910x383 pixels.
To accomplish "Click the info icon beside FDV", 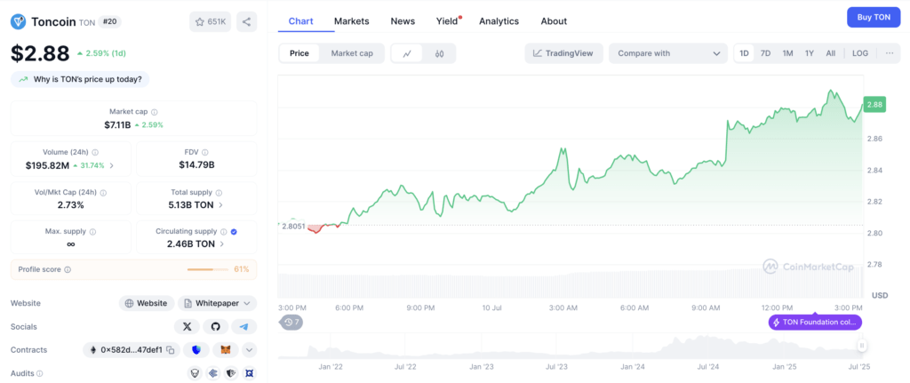I will pyautogui.click(x=205, y=153).
